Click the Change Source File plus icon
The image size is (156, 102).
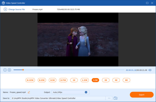pos(5,9)
